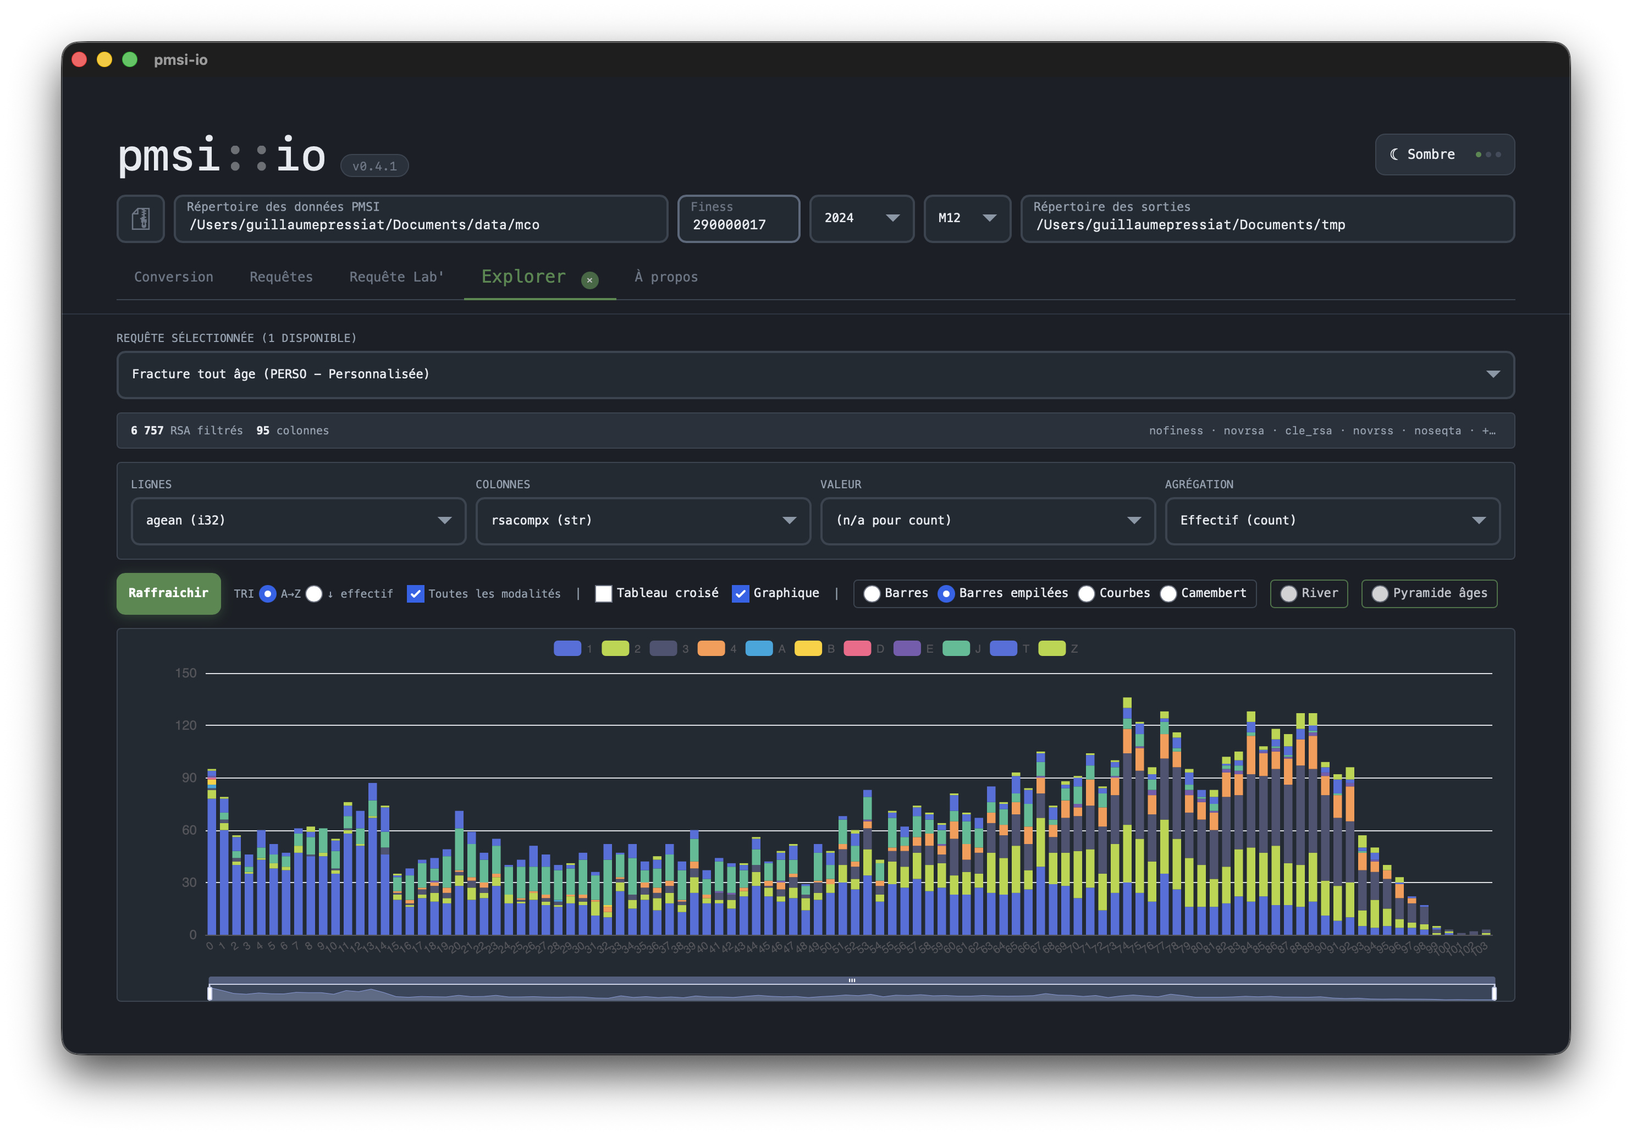
Task: Toggle legend series Z swatch
Action: pyautogui.click(x=1052, y=648)
